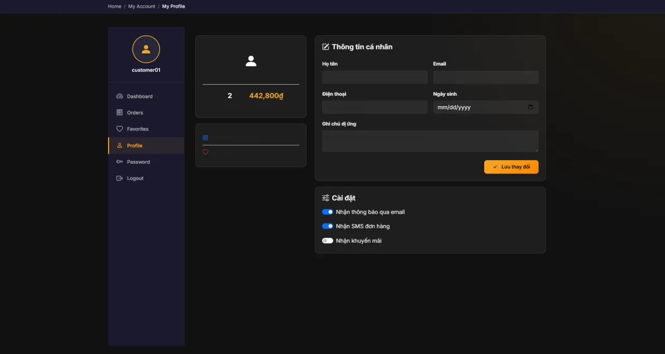Image resolution: width=665 pixels, height=354 pixels.
Task: Click into the Ghi chú dị ứng textarea
Action: pos(430,141)
